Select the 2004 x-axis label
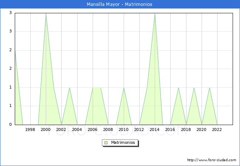This screenshot has width=240, height=166. coord(77,129)
